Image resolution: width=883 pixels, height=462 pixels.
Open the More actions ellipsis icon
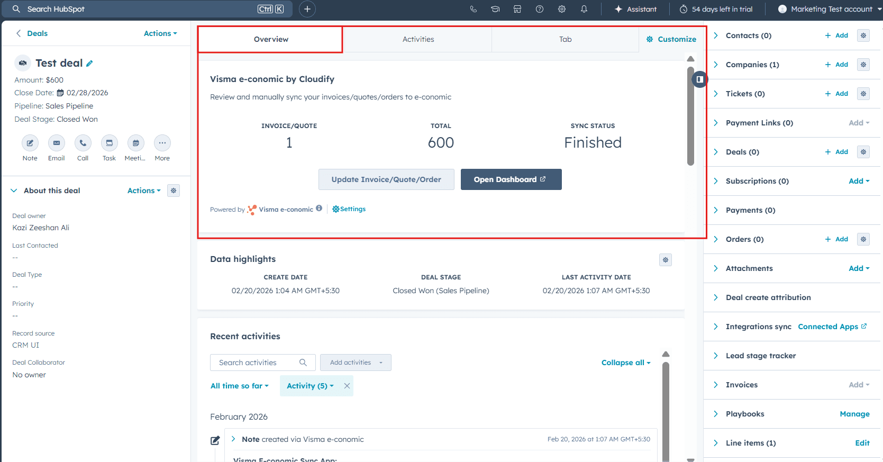click(162, 143)
